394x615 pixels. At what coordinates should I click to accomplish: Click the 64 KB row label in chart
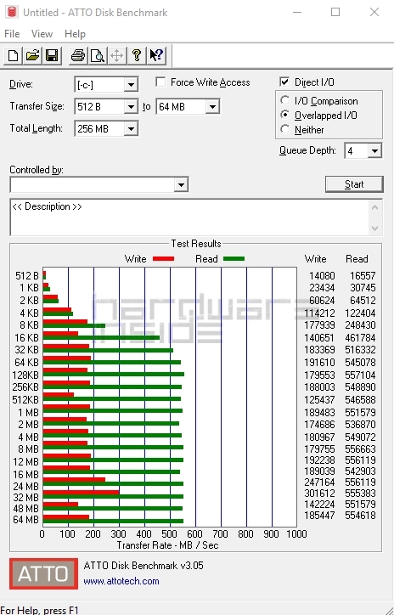(x=26, y=362)
